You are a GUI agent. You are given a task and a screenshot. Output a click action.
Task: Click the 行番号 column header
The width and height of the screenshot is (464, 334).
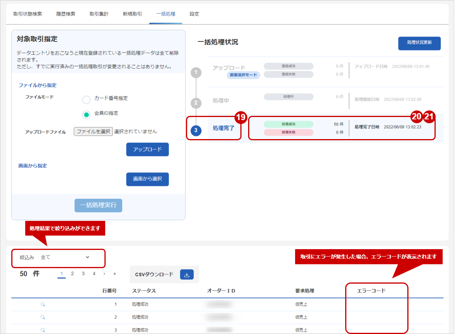tap(109, 291)
